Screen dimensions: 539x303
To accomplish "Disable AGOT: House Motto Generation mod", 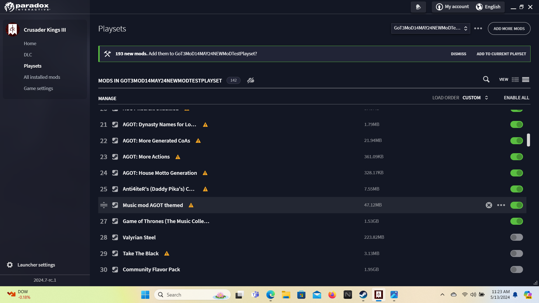I will [x=517, y=173].
